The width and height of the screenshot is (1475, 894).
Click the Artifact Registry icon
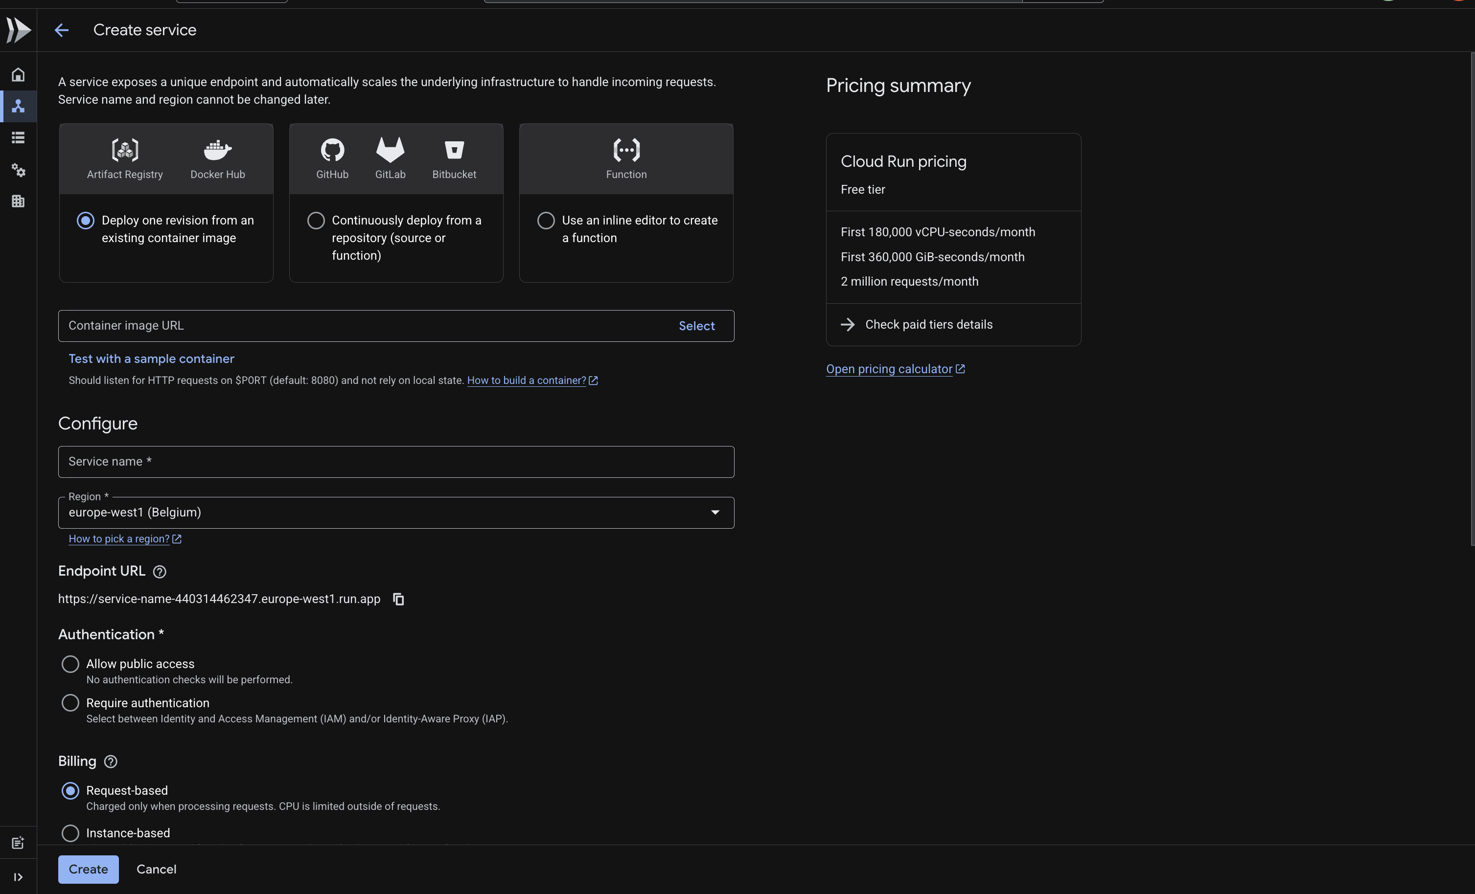(x=124, y=150)
